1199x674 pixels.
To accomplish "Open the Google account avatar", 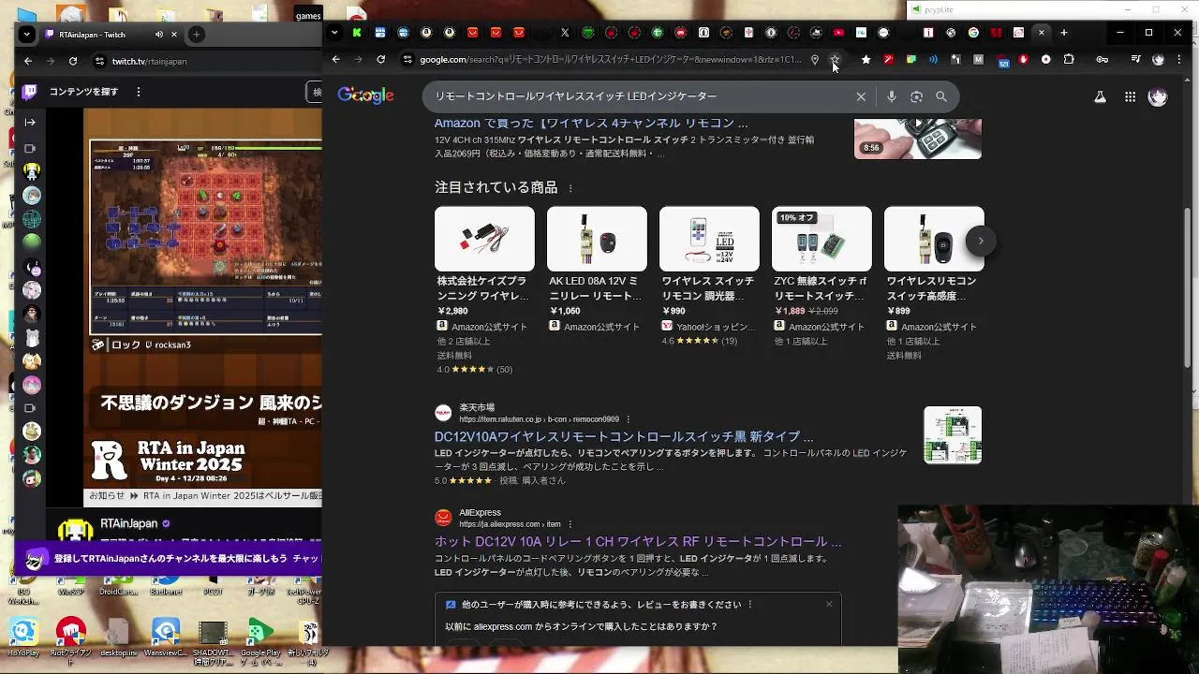I will [x=1158, y=96].
